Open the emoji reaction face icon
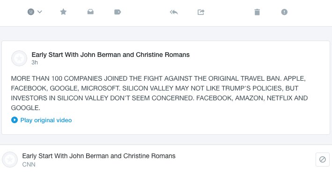The height and width of the screenshot is (174, 332). tap(31, 12)
